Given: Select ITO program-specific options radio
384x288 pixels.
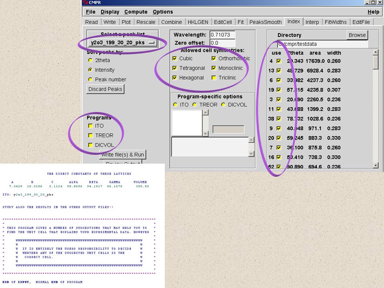Looking at the screenshot, I should [175, 104].
